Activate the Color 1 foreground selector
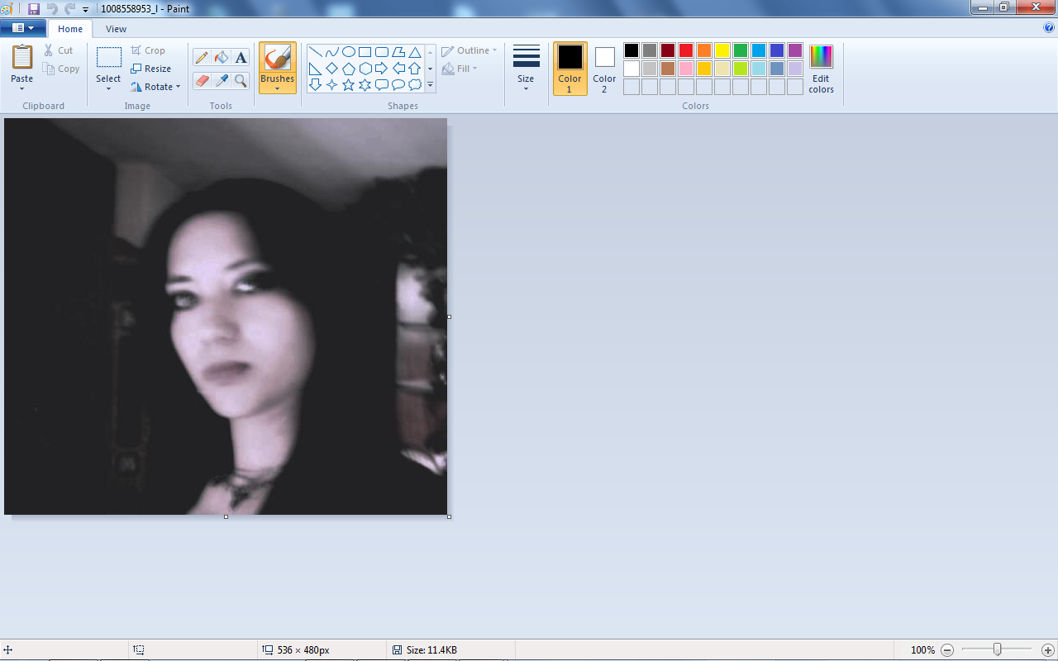This screenshot has width=1058, height=661. coord(570,69)
